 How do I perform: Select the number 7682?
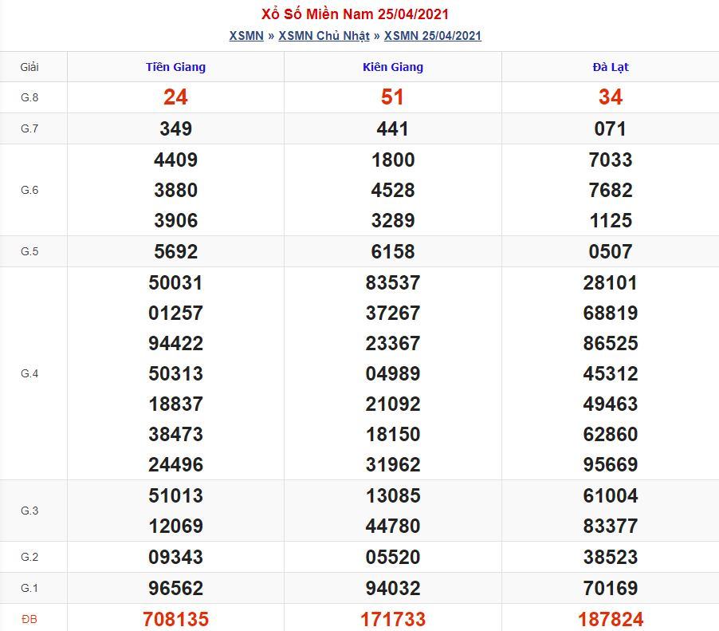[x=611, y=190]
